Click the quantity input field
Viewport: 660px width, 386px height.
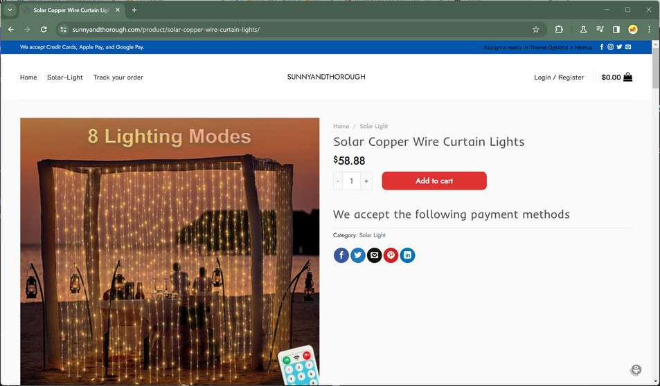(x=351, y=181)
